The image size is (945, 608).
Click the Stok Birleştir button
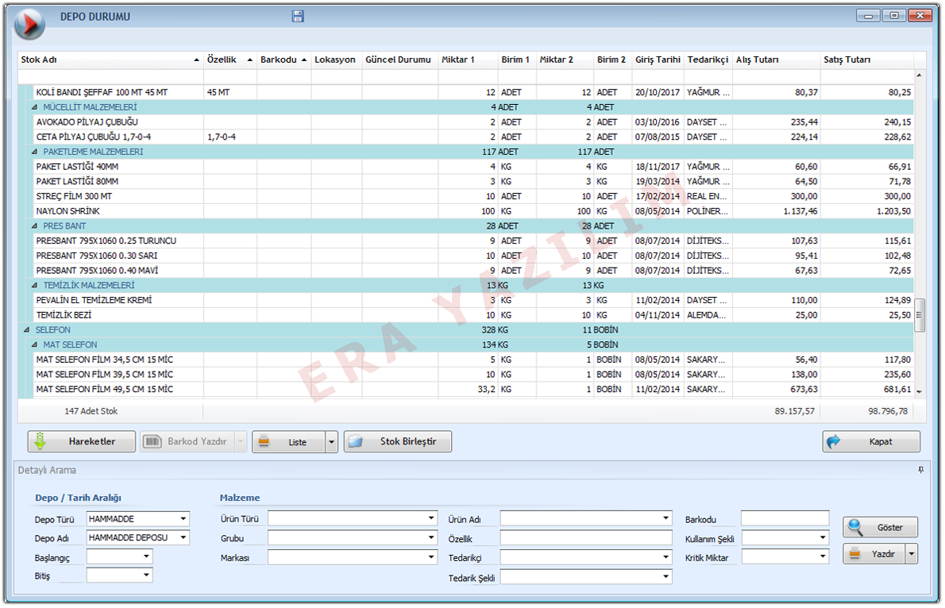(x=398, y=442)
